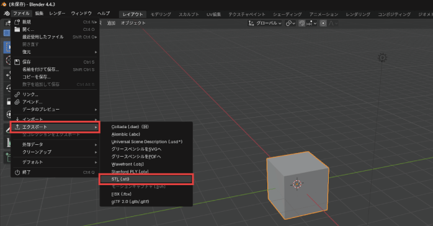The image size is (433, 226).
Task: Choose 終了 to quit Blender
Action: coord(55,172)
